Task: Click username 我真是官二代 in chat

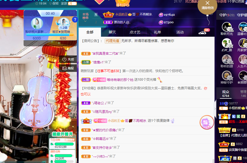Action: [x=105, y=53]
